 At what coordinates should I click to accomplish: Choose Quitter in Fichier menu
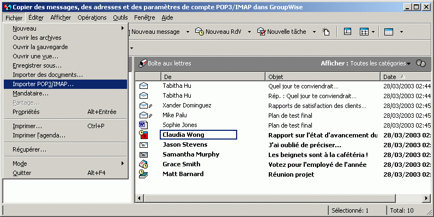tap(65, 173)
